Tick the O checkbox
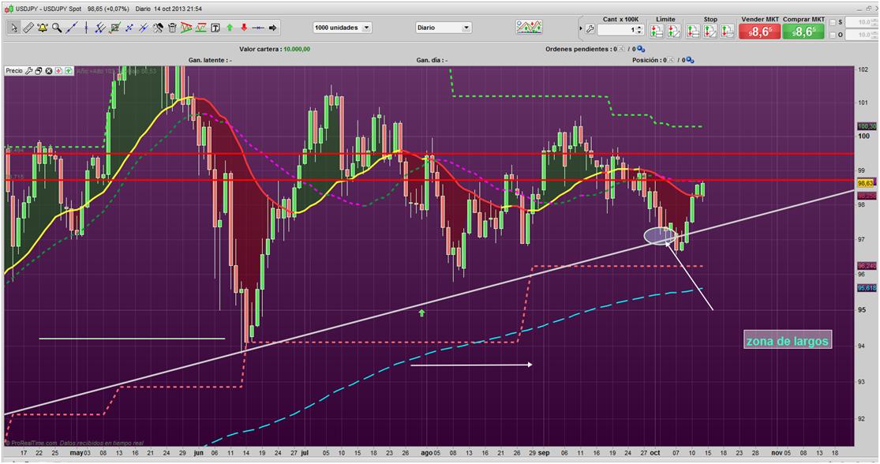880x464 pixels. pyautogui.click(x=833, y=35)
